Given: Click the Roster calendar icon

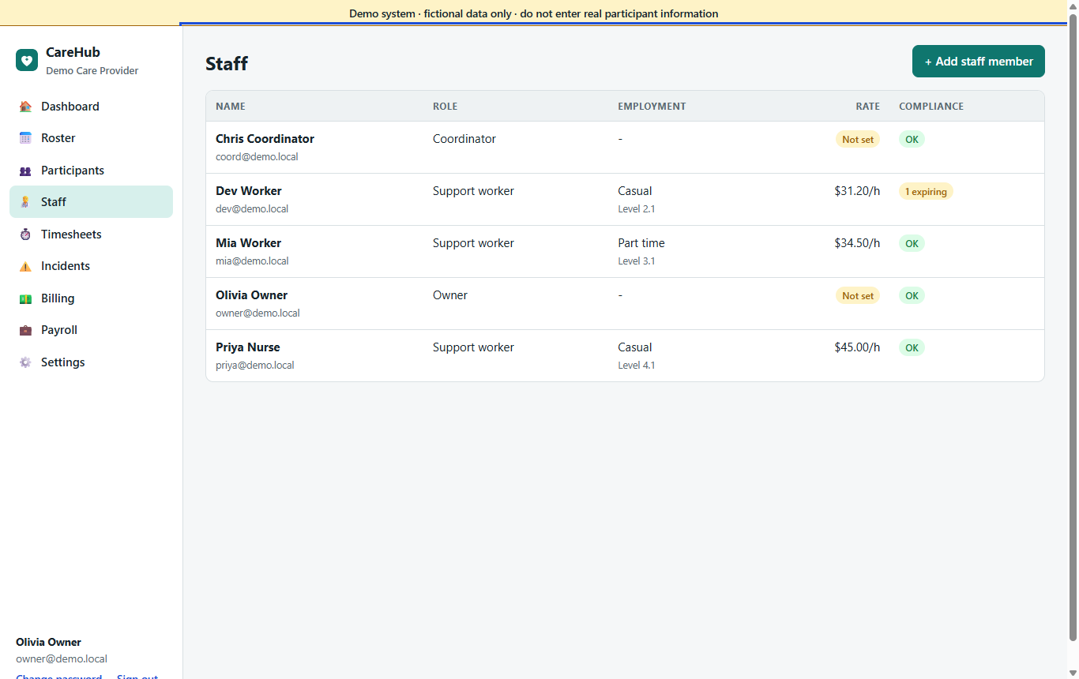Looking at the screenshot, I should [25, 138].
